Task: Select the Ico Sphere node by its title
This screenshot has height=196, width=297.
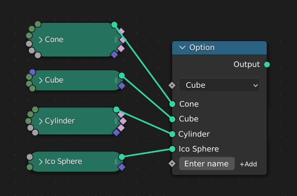Action: [x=64, y=162]
